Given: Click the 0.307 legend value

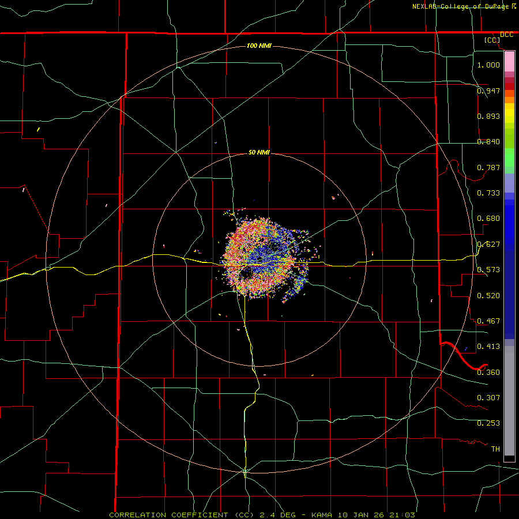Looking at the screenshot, I should click(488, 397).
